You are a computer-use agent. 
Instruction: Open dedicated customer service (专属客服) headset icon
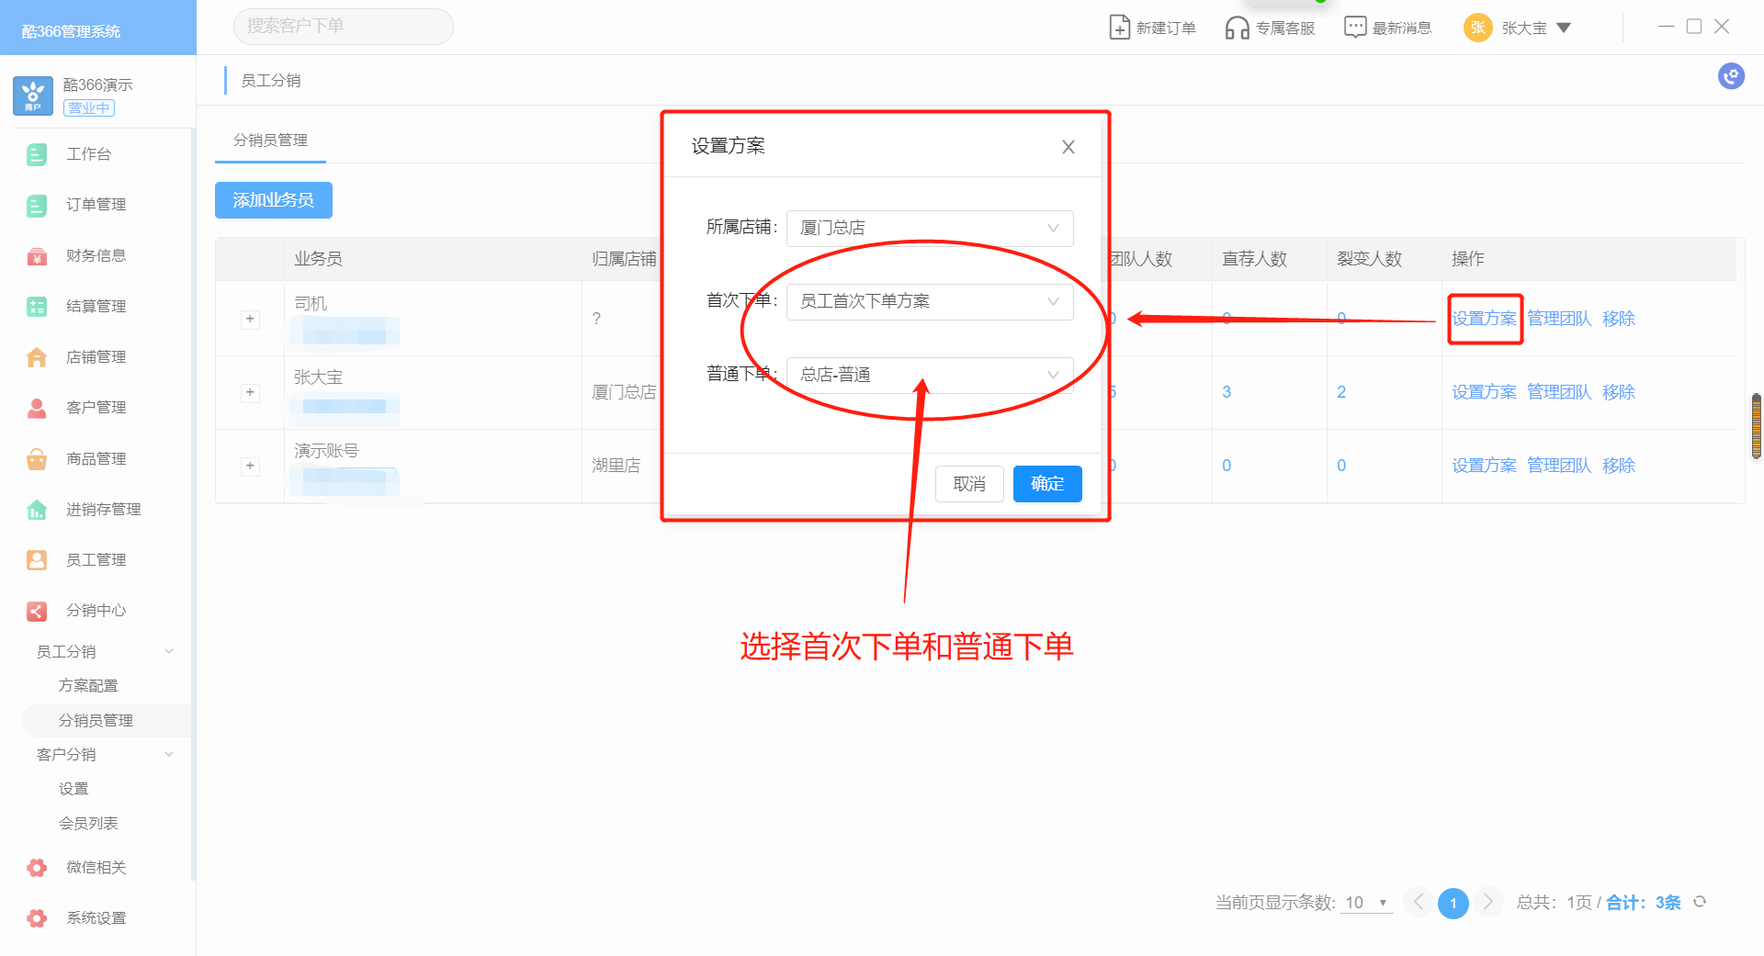[x=1237, y=28]
